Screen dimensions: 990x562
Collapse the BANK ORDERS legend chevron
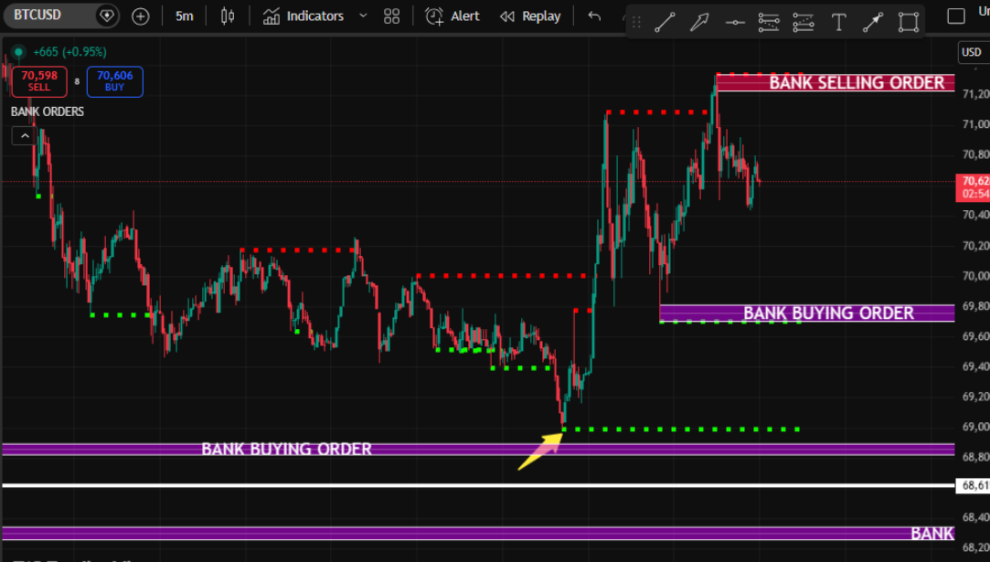coord(23,134)
